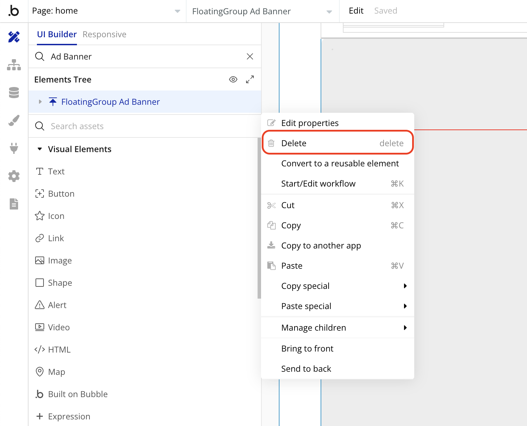Open the Design tab in the sidebar
The image size is (527, 426).
coord(14,37)
